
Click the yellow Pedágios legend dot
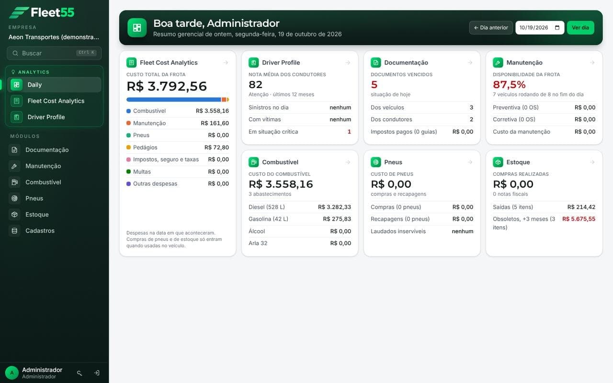pos(128,147)
